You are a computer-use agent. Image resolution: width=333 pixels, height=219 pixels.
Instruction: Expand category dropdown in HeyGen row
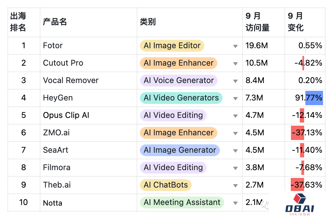pos(235,98)
